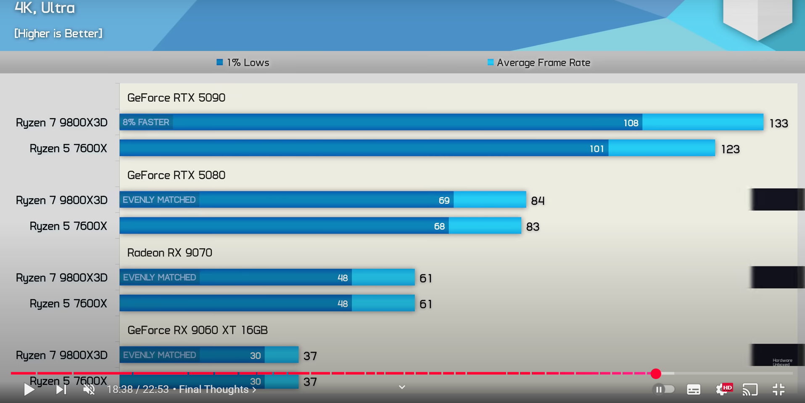Click the 18:38 / 22:53 time display
The image size is (805, 403).
click(137, 390)
